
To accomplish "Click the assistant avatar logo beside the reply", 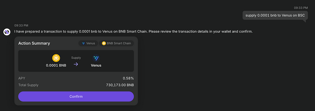I will [x=7, y=32].
